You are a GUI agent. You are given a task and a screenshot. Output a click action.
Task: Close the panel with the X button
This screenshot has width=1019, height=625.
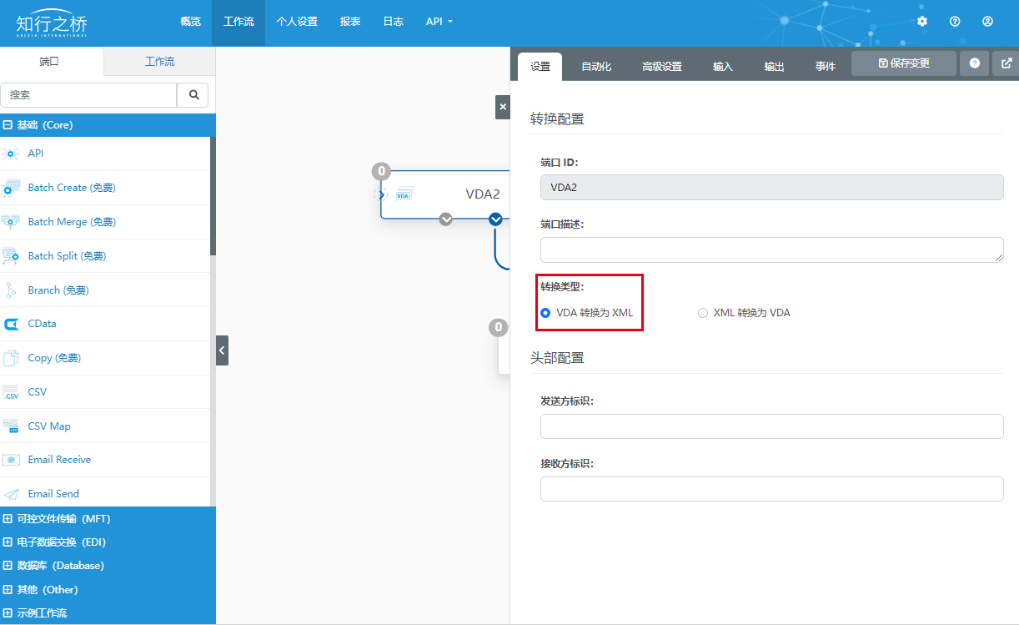502,107
